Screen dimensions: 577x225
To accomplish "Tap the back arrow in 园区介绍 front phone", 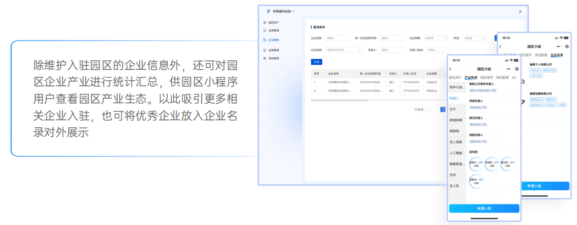I will tap(450, 69).
